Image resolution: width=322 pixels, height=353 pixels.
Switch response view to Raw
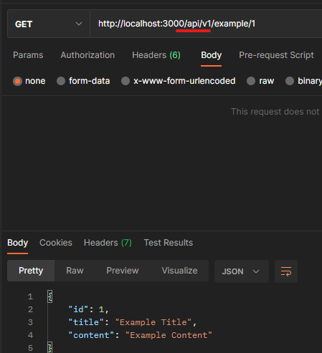click(x=75, y=271)
